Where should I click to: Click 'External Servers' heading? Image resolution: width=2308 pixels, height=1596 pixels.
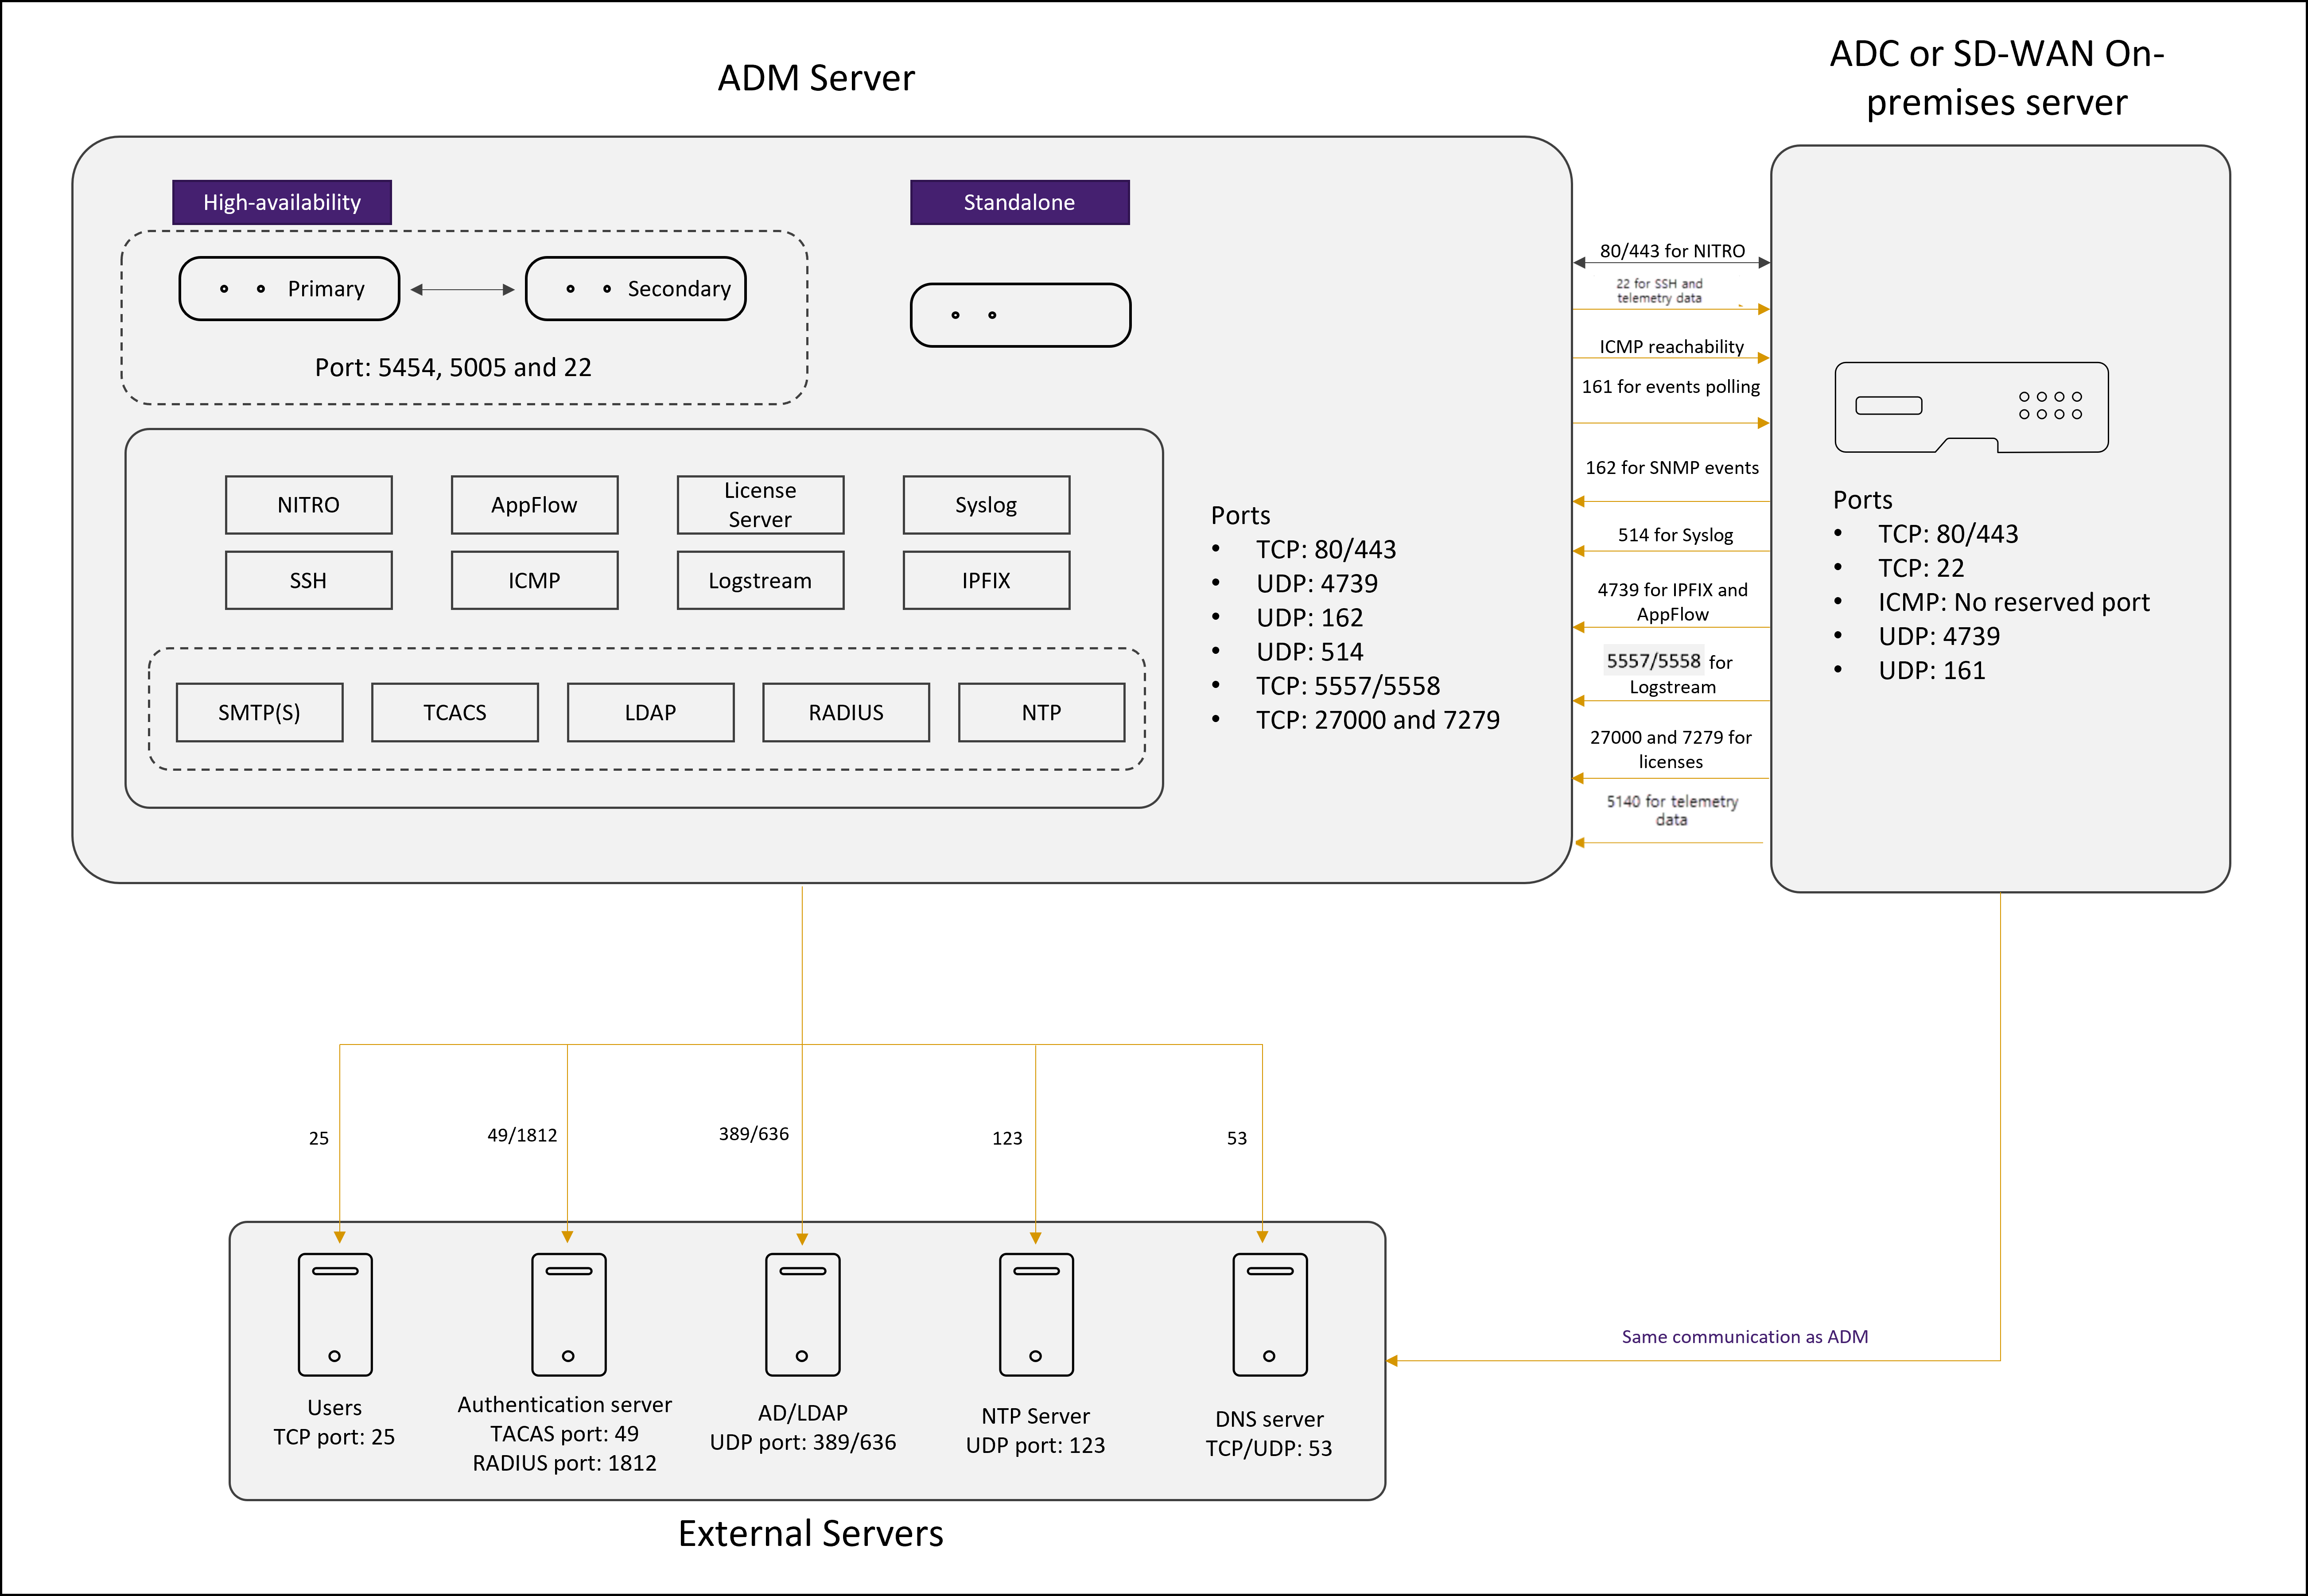811,1533
